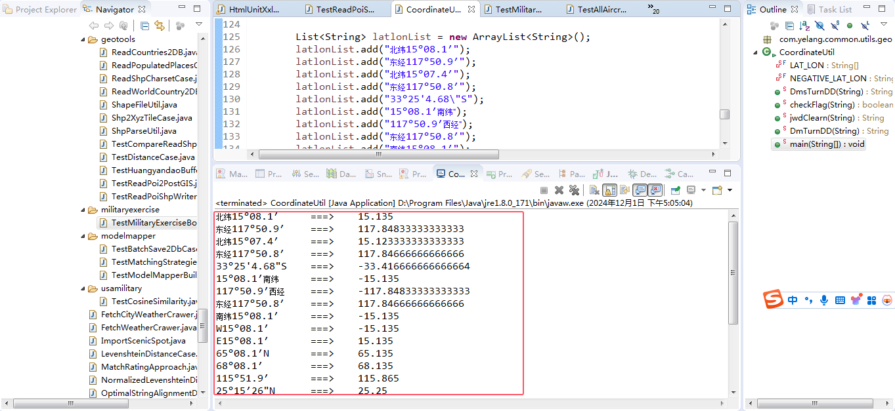895x411 pixels.
Task: Remove all terminated launches
Action: coord(575,190)
